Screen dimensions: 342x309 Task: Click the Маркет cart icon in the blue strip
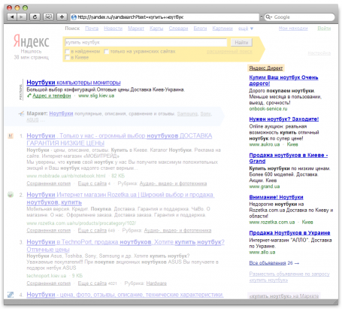pos(22,114)
